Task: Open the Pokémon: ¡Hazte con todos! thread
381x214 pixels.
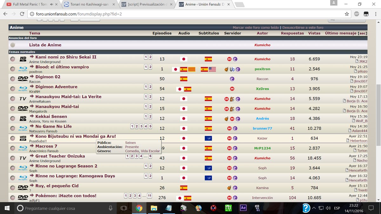Action: (x=66, y=196)
